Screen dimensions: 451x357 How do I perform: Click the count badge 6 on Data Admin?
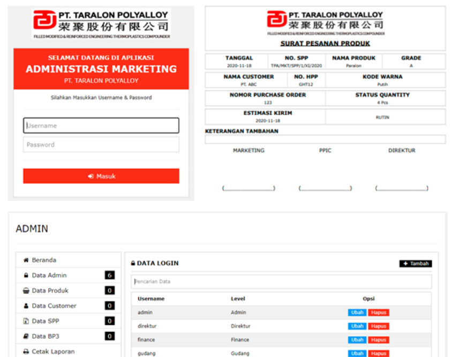point(110,275)
